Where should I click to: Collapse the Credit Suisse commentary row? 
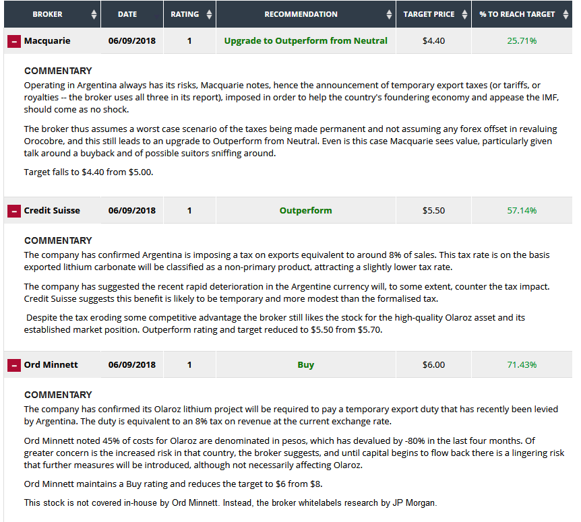point(14,211)
